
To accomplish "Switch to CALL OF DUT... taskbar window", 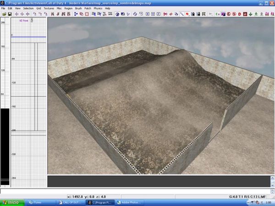I will pos(71,202).
